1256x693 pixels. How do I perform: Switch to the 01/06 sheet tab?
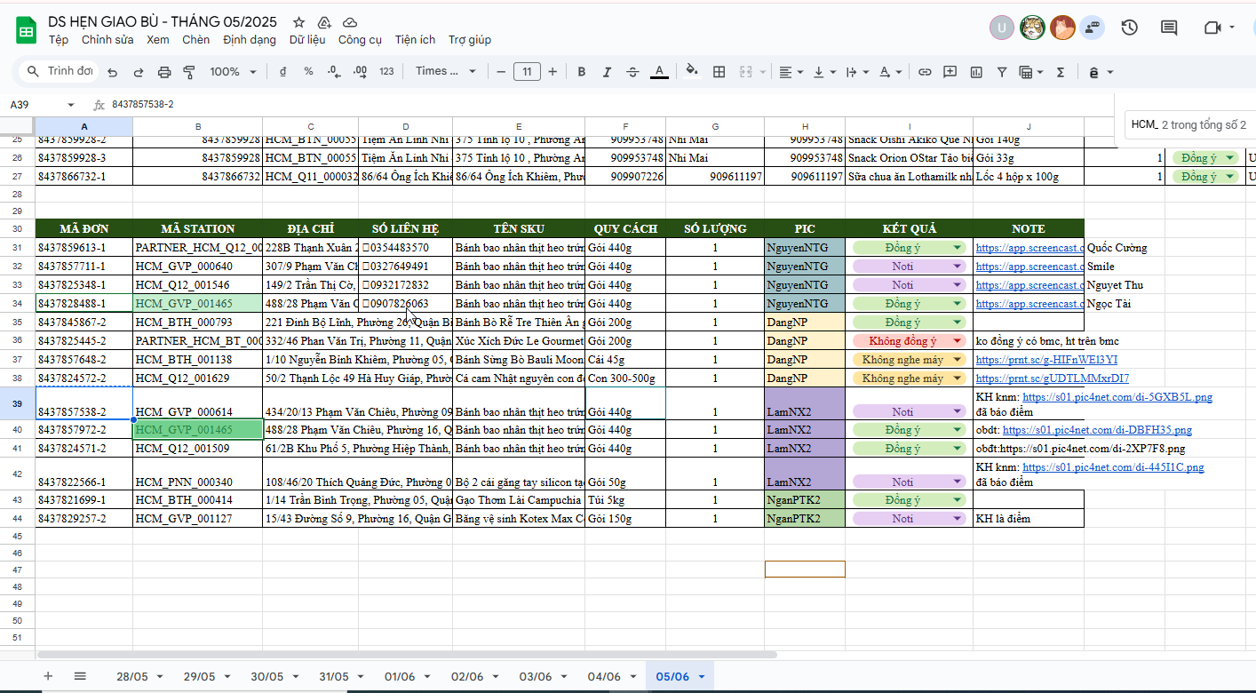point(409,676)
